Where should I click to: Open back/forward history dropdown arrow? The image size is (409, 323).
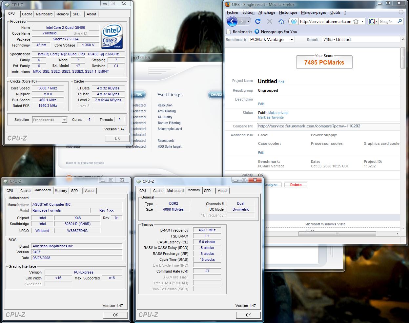(x=248, y=22)
